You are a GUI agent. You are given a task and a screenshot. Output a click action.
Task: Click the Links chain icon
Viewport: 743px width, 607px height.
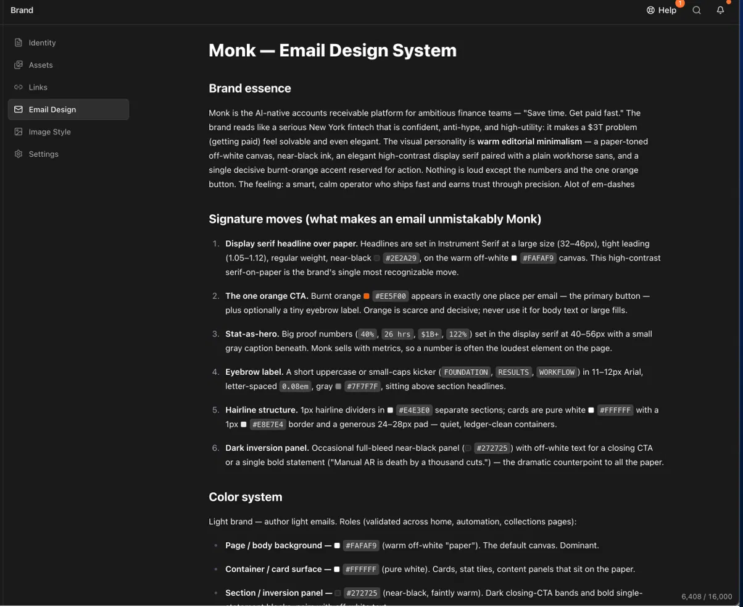point(19,87)
